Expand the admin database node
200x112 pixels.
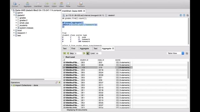tap(14, 13)
